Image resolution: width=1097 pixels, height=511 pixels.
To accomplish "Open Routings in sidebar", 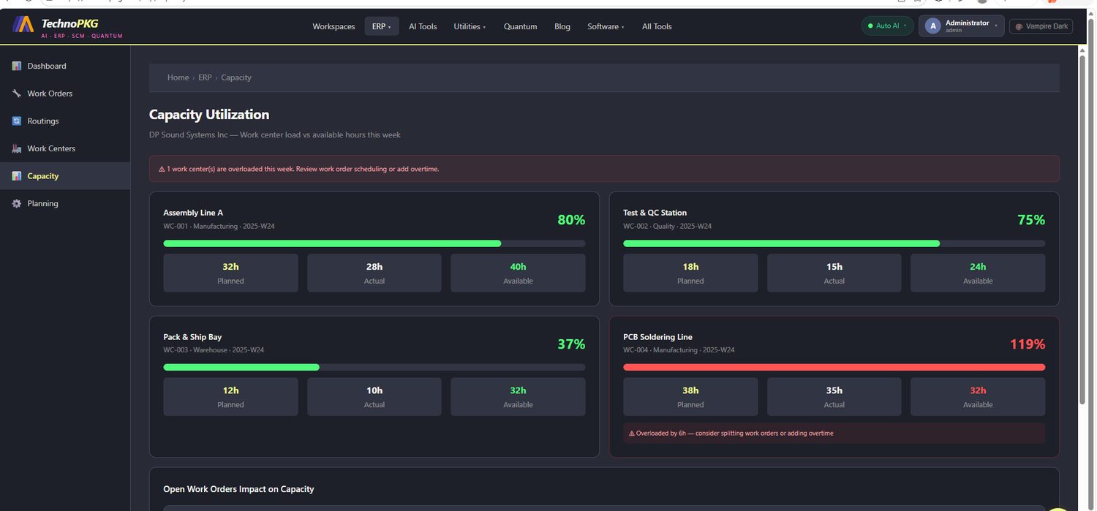I will coord(65,121).
